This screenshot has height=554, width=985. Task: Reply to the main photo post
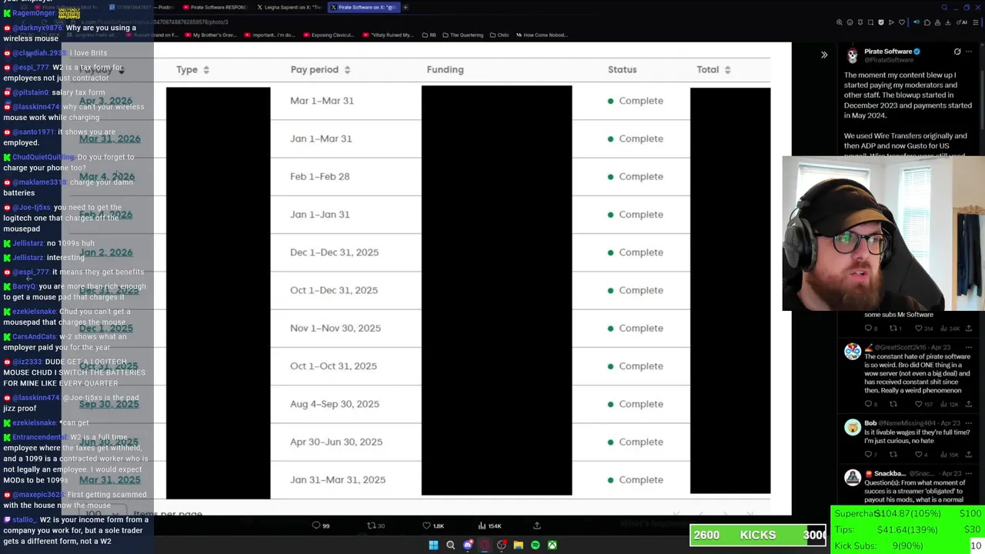click(321, 526)
